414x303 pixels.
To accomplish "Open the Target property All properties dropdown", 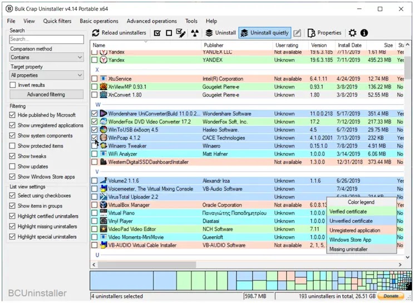I will pos(47,75).
